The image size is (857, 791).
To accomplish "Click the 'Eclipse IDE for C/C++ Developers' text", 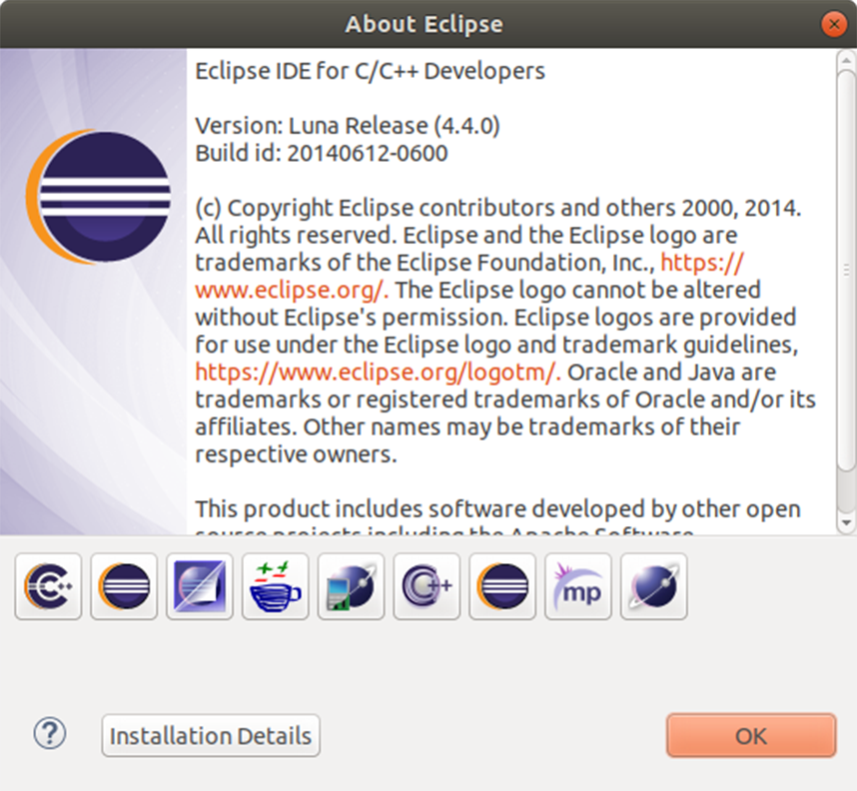I will 370,71.
